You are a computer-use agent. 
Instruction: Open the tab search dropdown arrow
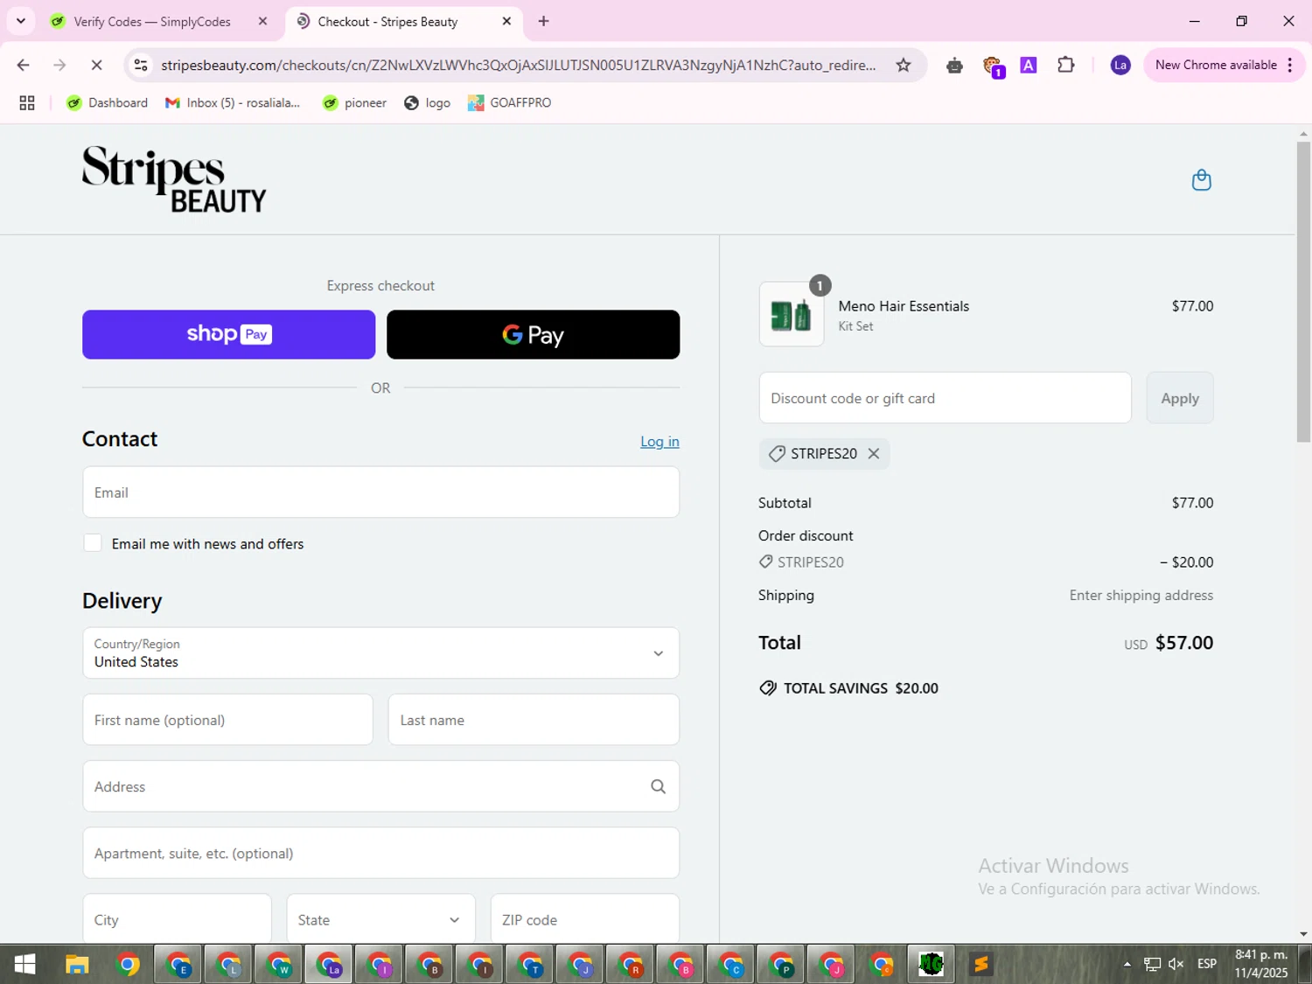21,21
